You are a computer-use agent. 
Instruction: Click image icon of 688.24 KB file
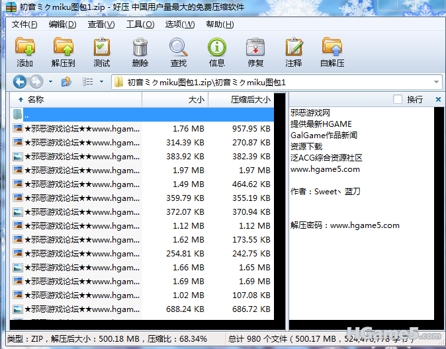pos(18,309)
